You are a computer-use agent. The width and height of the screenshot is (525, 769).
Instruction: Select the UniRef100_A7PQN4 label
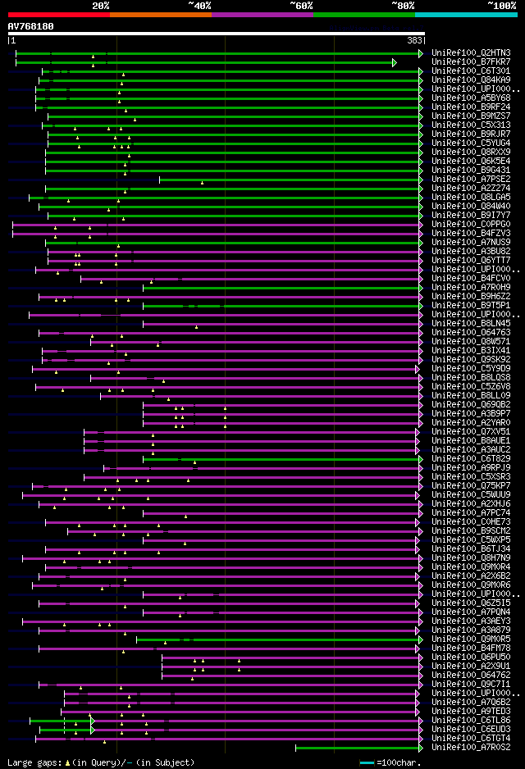(x=471, y=612)
